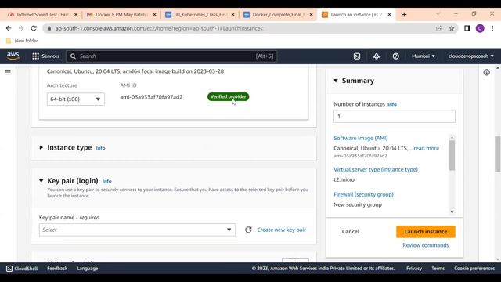Open the tab search chevron
The height and width of the screenshot is (282, 501).
click(x=438, y=14)
